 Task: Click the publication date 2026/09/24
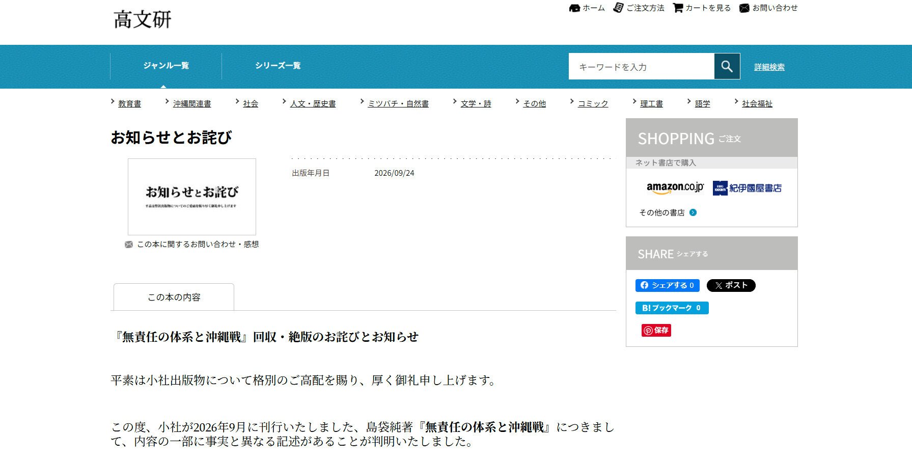click(394, 173)
